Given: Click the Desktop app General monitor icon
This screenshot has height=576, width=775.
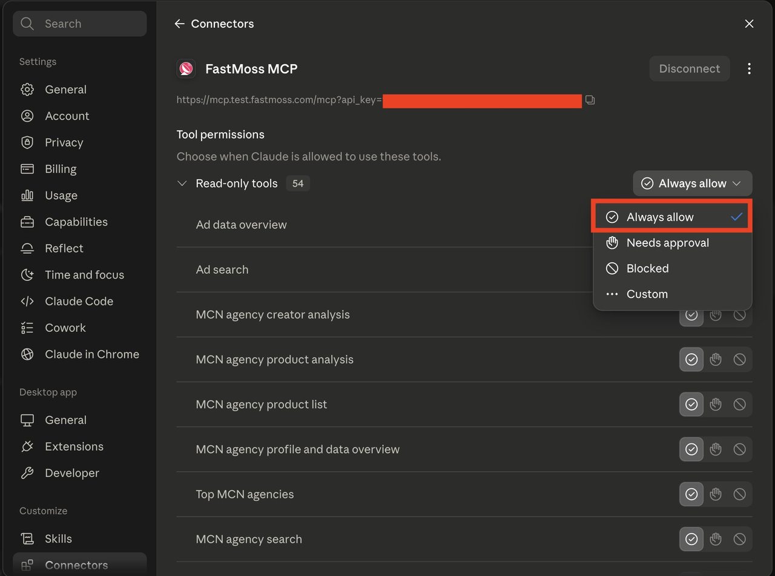Looking at the screenshot, I should [x=27, y=420].
